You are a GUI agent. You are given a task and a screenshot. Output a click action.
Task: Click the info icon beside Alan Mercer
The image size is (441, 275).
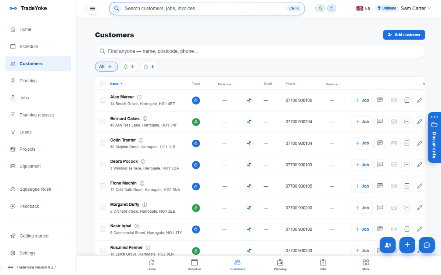click(x=139, y=97)
